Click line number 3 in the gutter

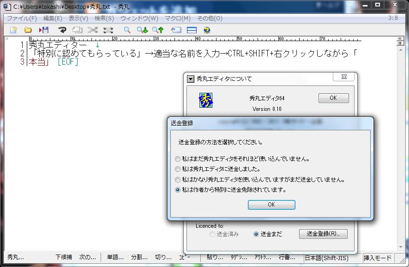pos(23,61)
